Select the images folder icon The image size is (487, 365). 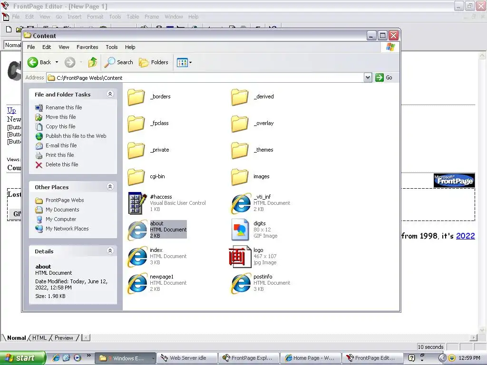pyautogui.click(x=240, y=177)
